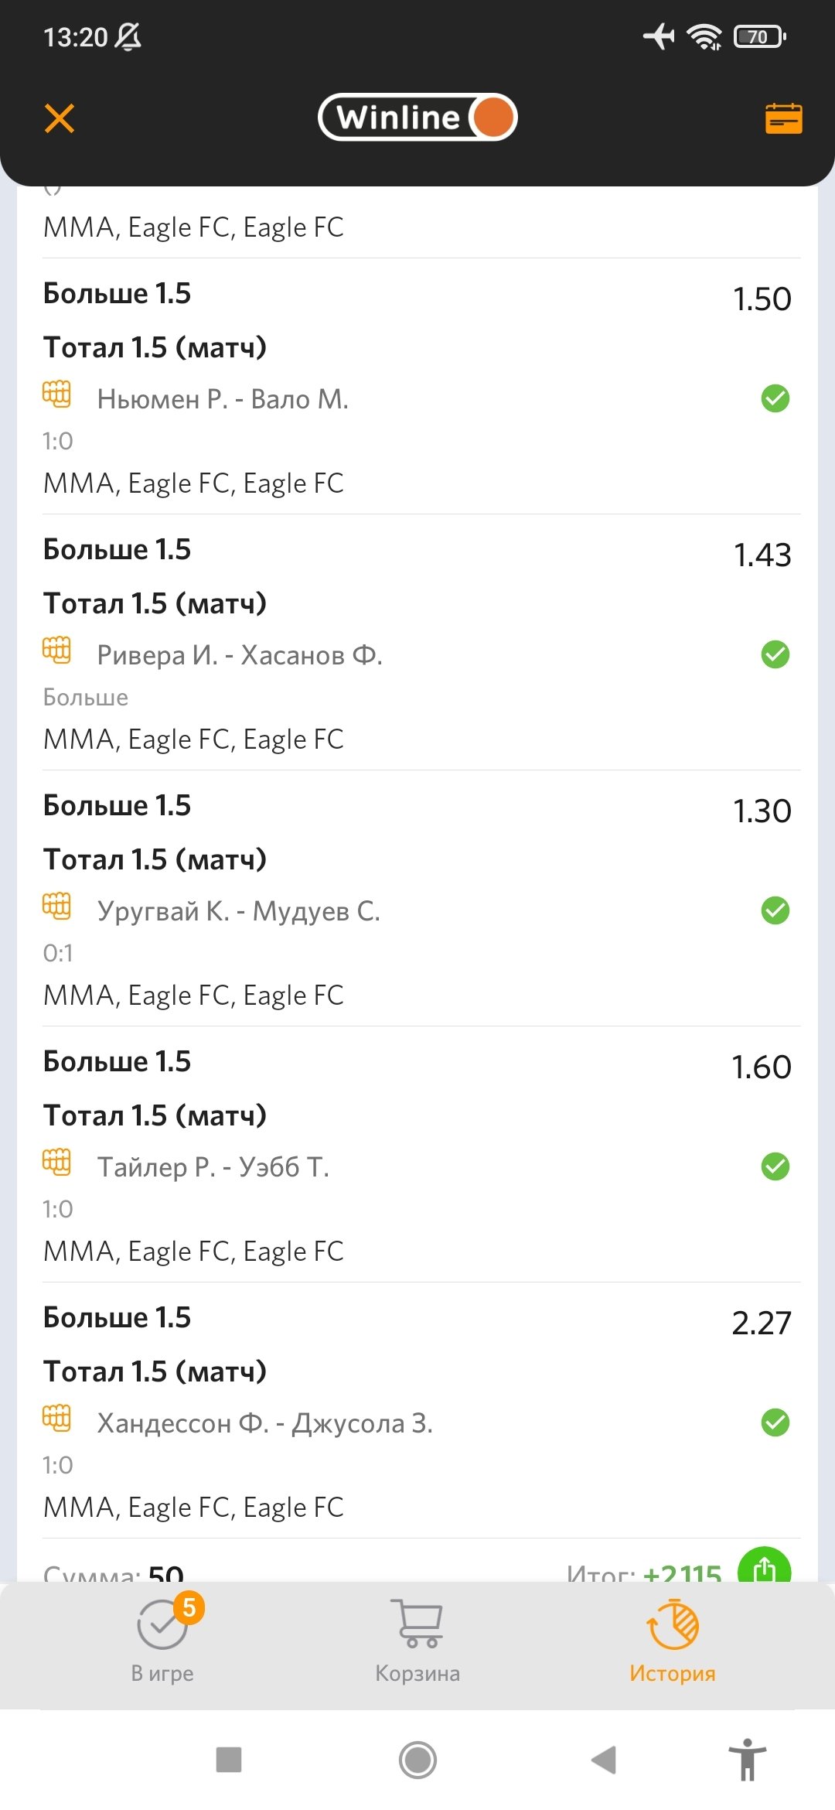Tap the Winline logo
Image resolution: width=835 pixels, height=1810 pixels.
[x=417, y=118]
